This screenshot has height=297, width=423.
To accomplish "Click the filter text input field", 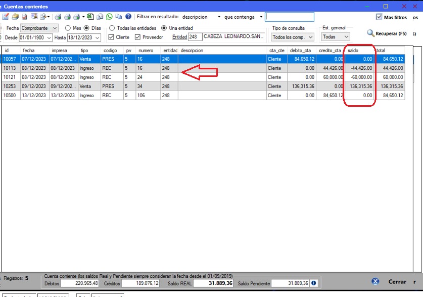I will pos(290,17).
